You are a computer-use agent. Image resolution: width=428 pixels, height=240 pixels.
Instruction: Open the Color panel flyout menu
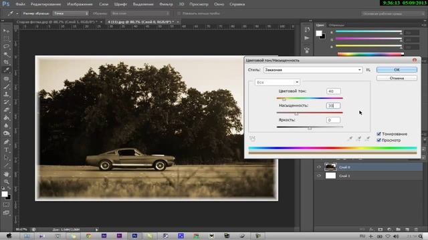pyautogui.click(x=423, y=25)
